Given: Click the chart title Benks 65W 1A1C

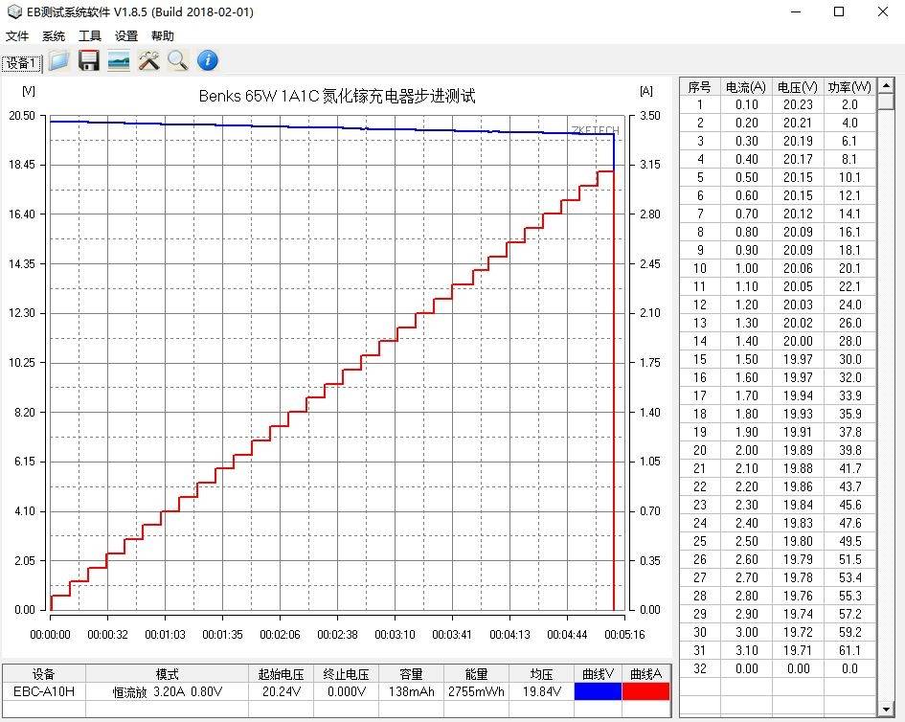Looking at the screenshot, I should tap(337, 96).
